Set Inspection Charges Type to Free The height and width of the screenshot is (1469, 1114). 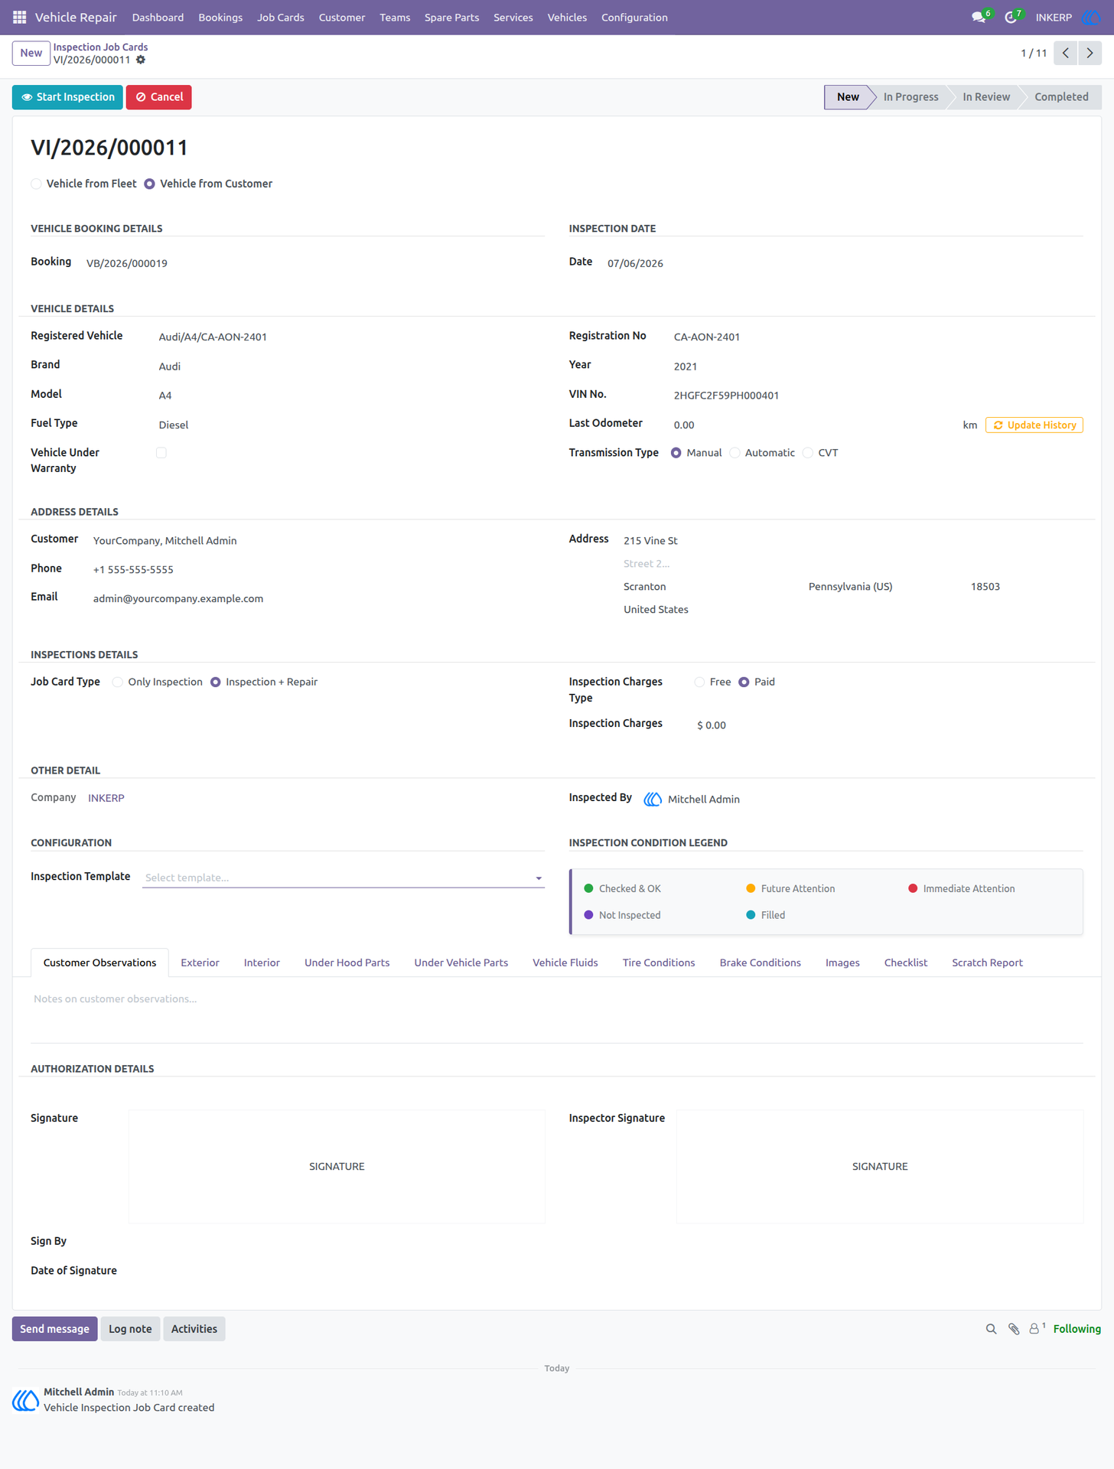pos(699,682)
